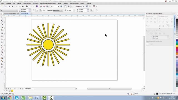Save the document with the toolbar icon
178x100 pixels.
pyautogui.click(x=9, y=6)
